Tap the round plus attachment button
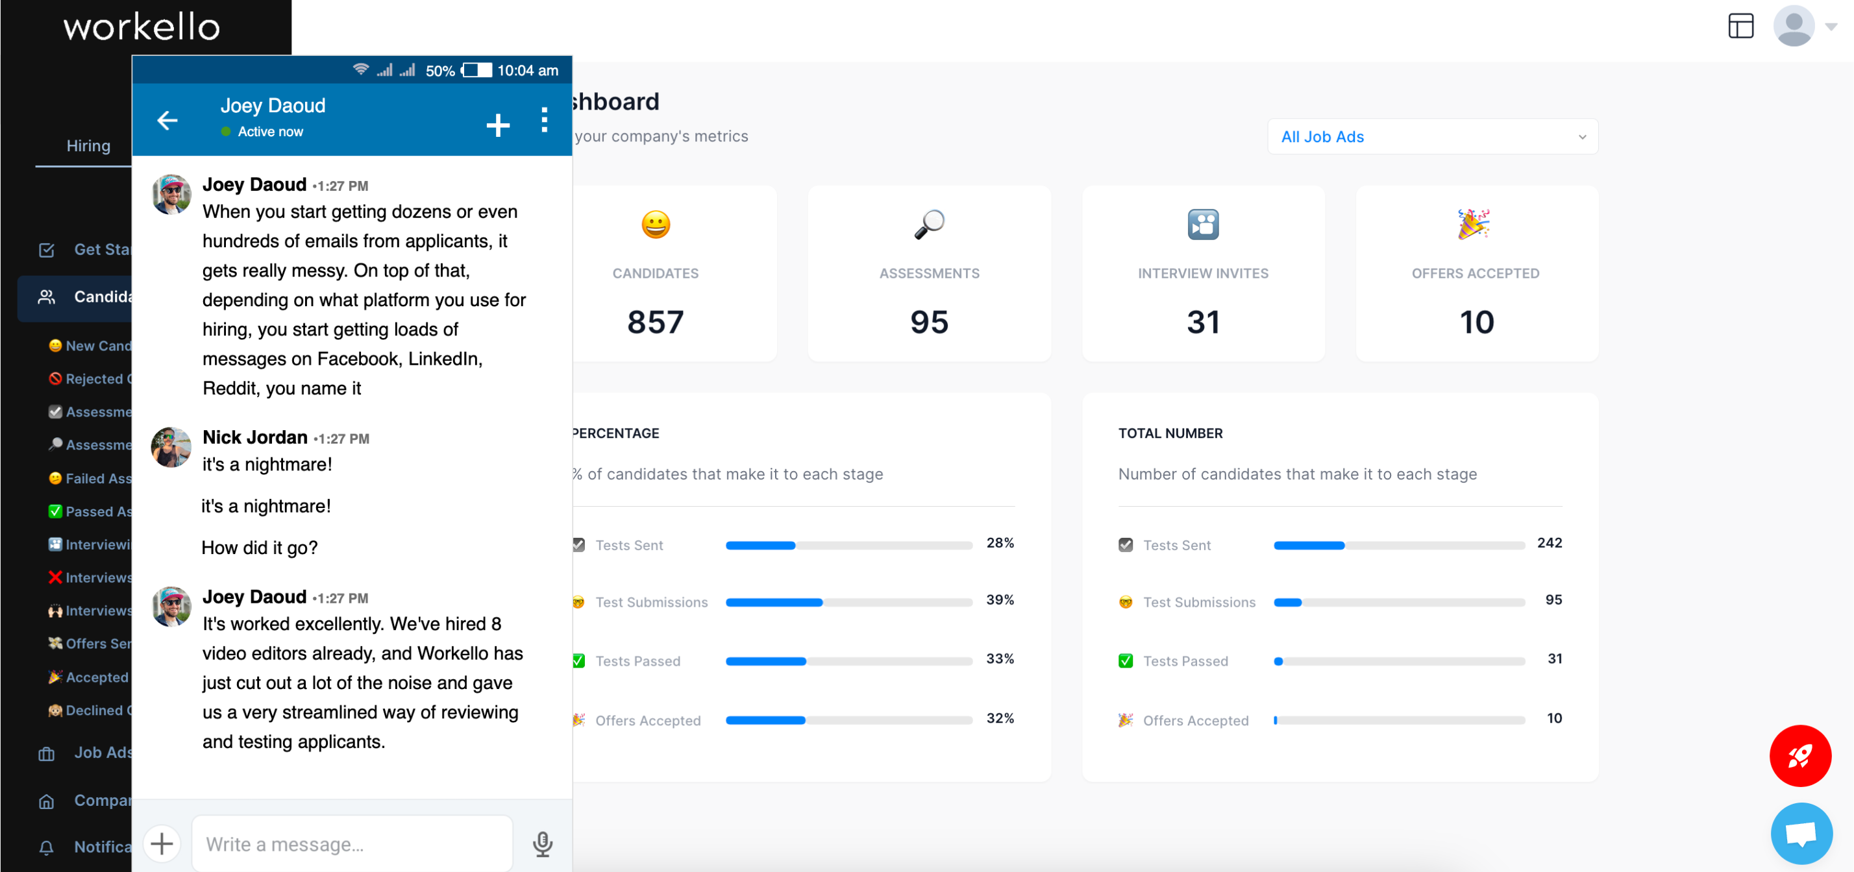1854x872 pixels. click(162, 843)
